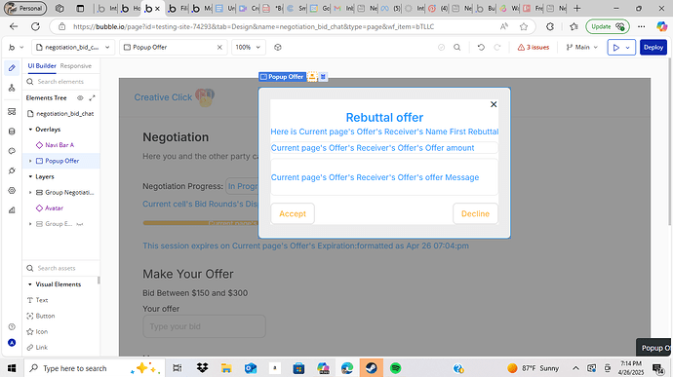Click the Undo arrow in top toolbar
673x377 pixels.
481,47
